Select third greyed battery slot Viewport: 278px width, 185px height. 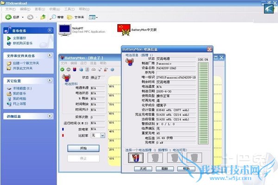coord(175,158)
